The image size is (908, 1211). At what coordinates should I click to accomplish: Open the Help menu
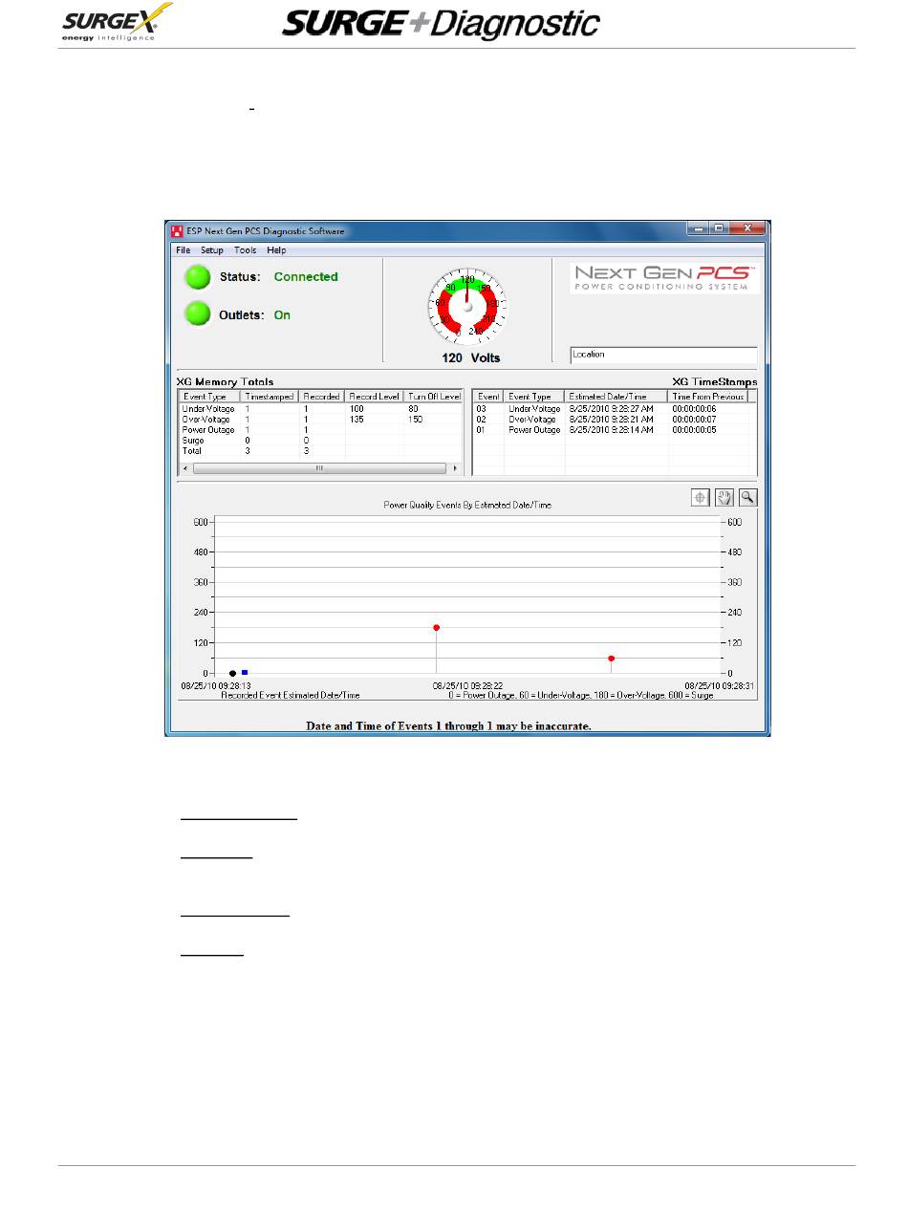pos(276,250)
